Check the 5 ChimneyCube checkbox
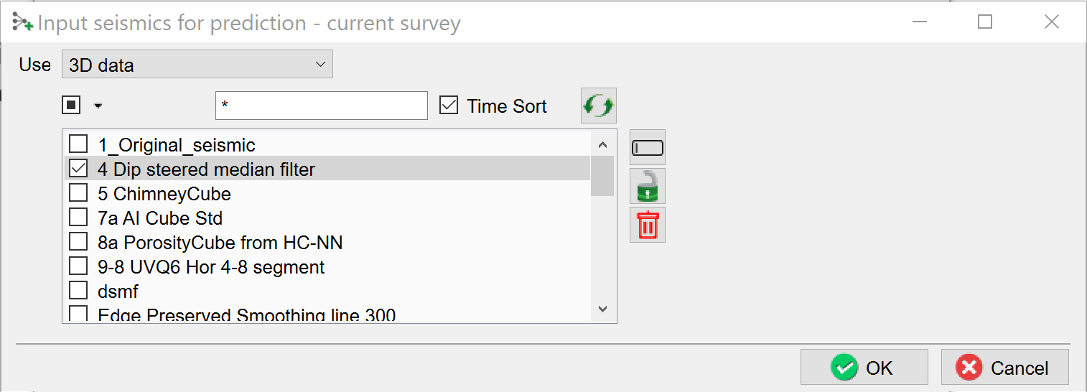This screenshot has width=1087, height=392. pos(78,194)
